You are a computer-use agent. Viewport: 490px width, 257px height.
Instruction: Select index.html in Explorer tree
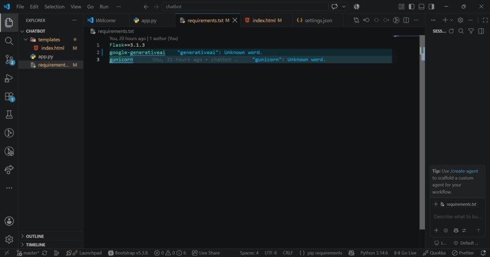click(x=52, y=48)
